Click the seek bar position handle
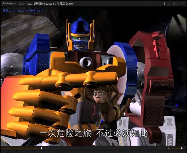Viewport: 187px width, 153px height. click(42, 148)
